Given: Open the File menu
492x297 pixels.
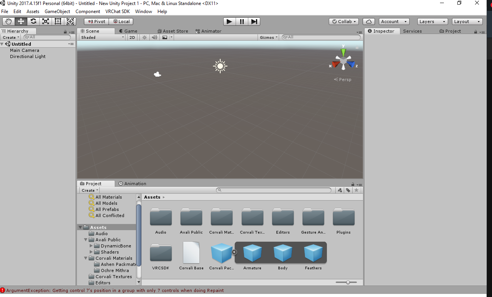Looking at the screenshot, I should (x=5, y=12).
